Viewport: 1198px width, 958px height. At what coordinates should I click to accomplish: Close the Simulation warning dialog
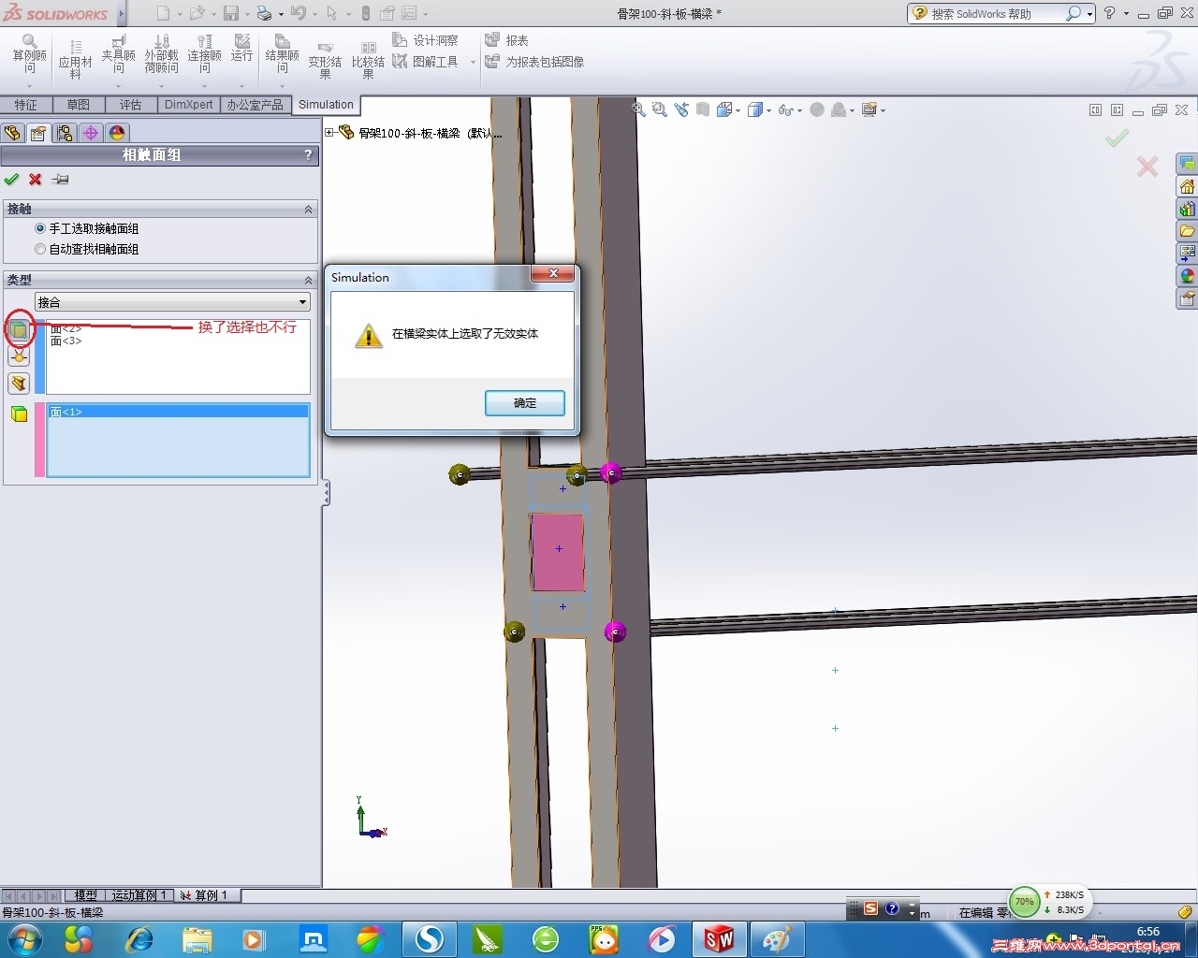(x=553, y=273)
